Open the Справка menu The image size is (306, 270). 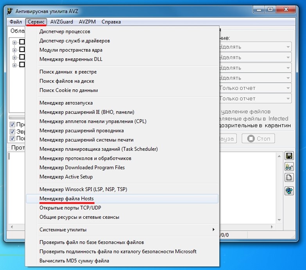tap(111, 22)
